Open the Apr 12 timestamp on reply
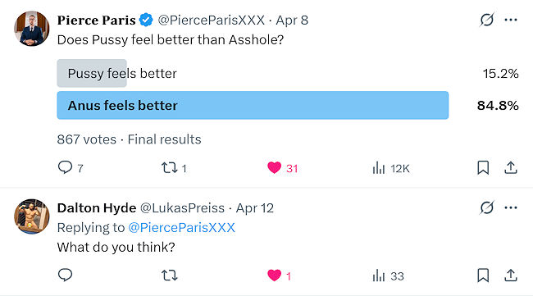This screenshot has width=533, height=296. click(x=254, y=208)
